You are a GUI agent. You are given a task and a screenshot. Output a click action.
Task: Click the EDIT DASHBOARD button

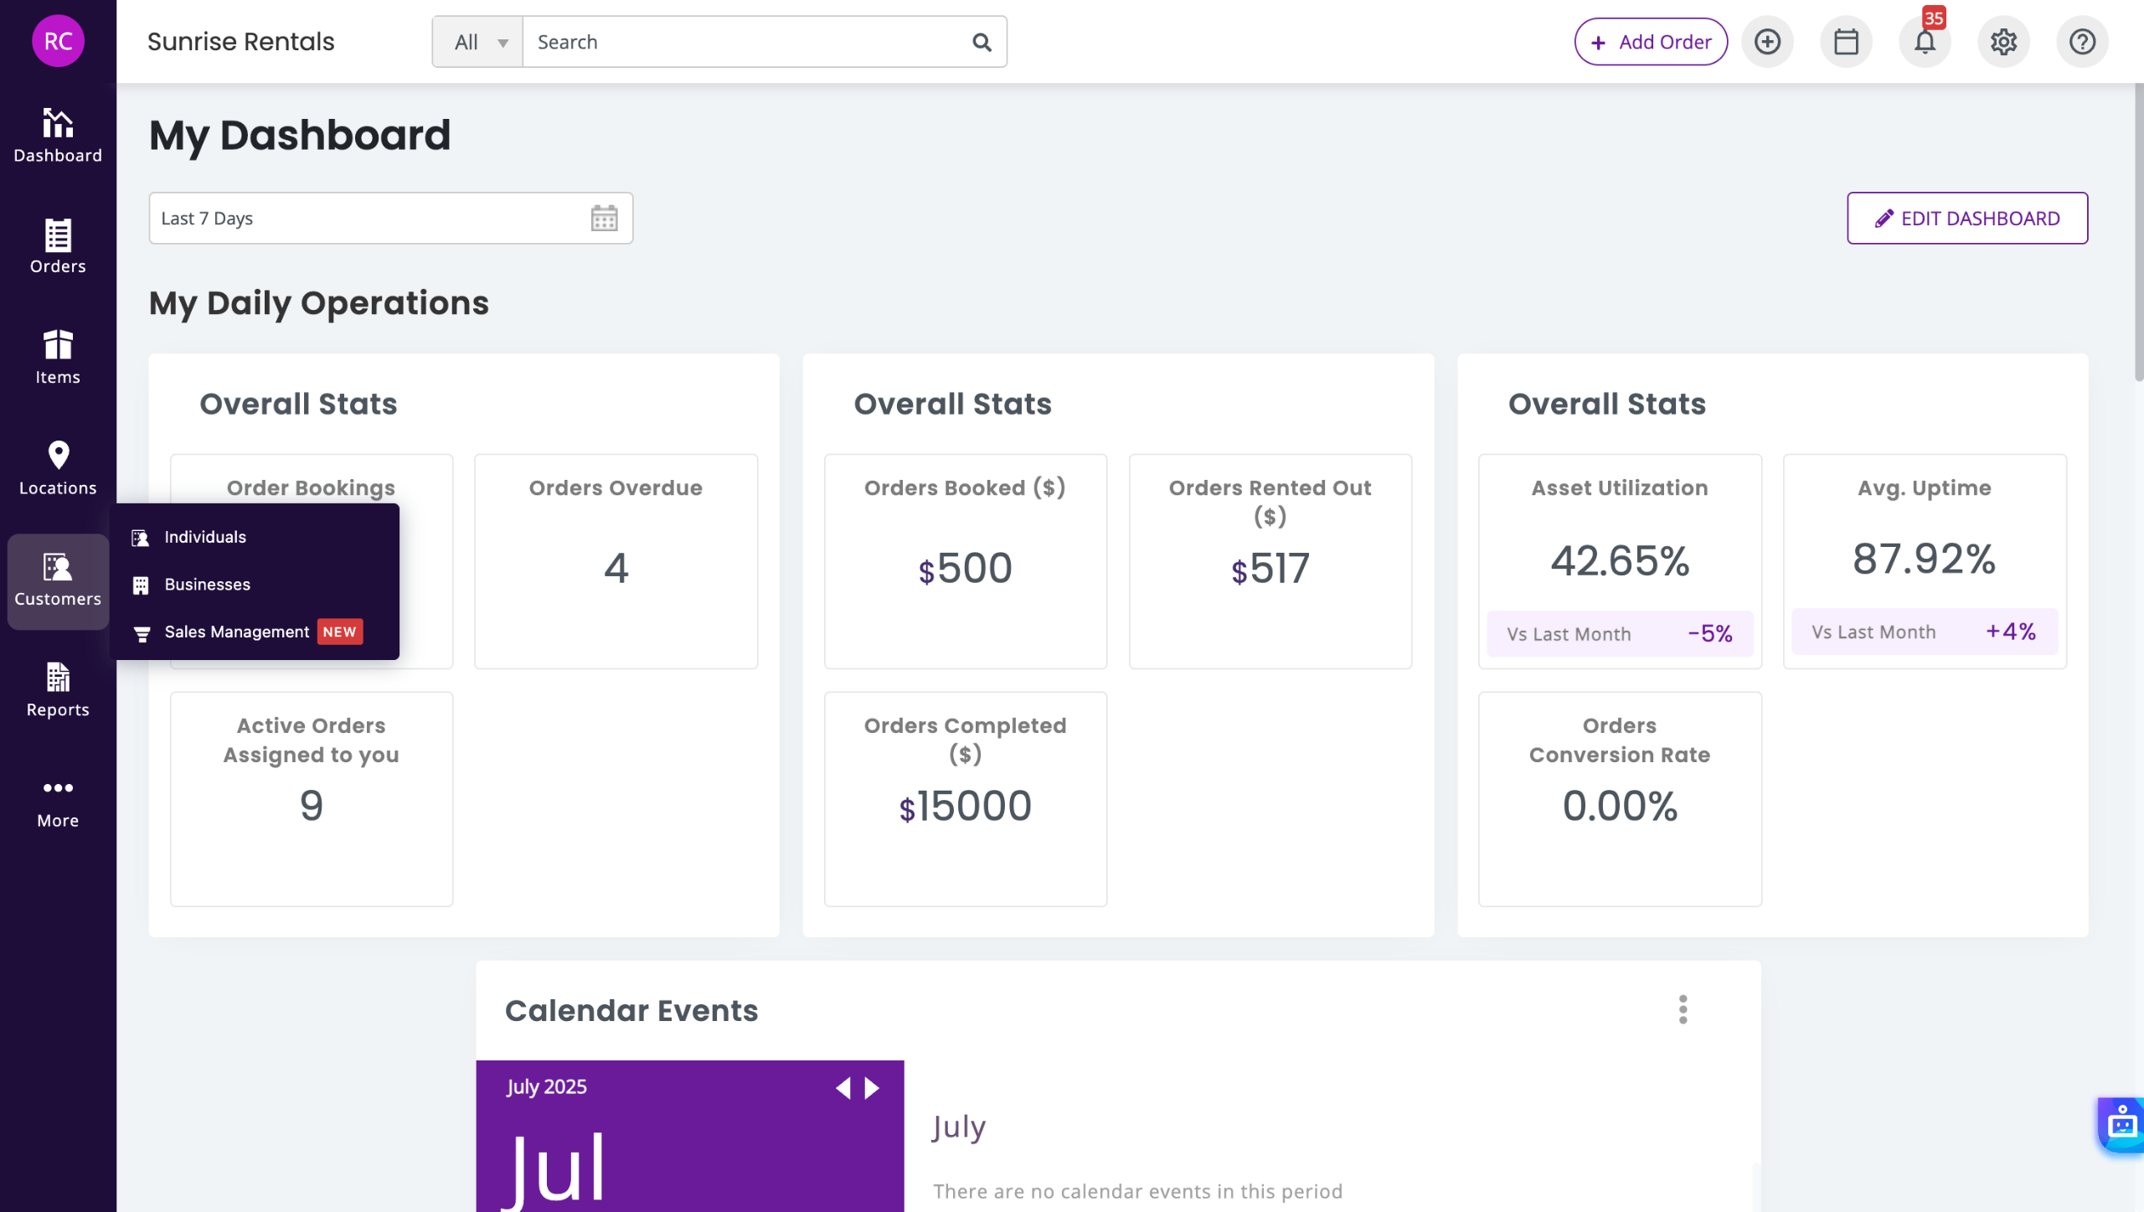1966,219
